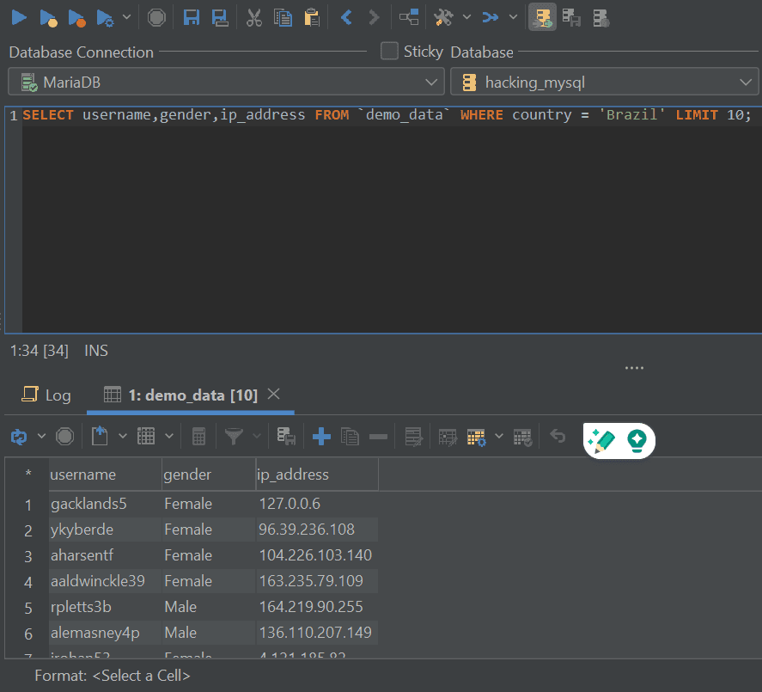Click the Export page with arrow icon
This screenshot has width=762, height=692.
point(100,436)
